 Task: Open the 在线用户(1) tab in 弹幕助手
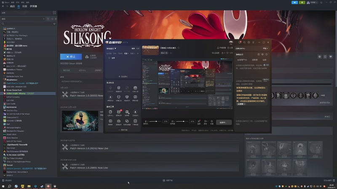242,60
